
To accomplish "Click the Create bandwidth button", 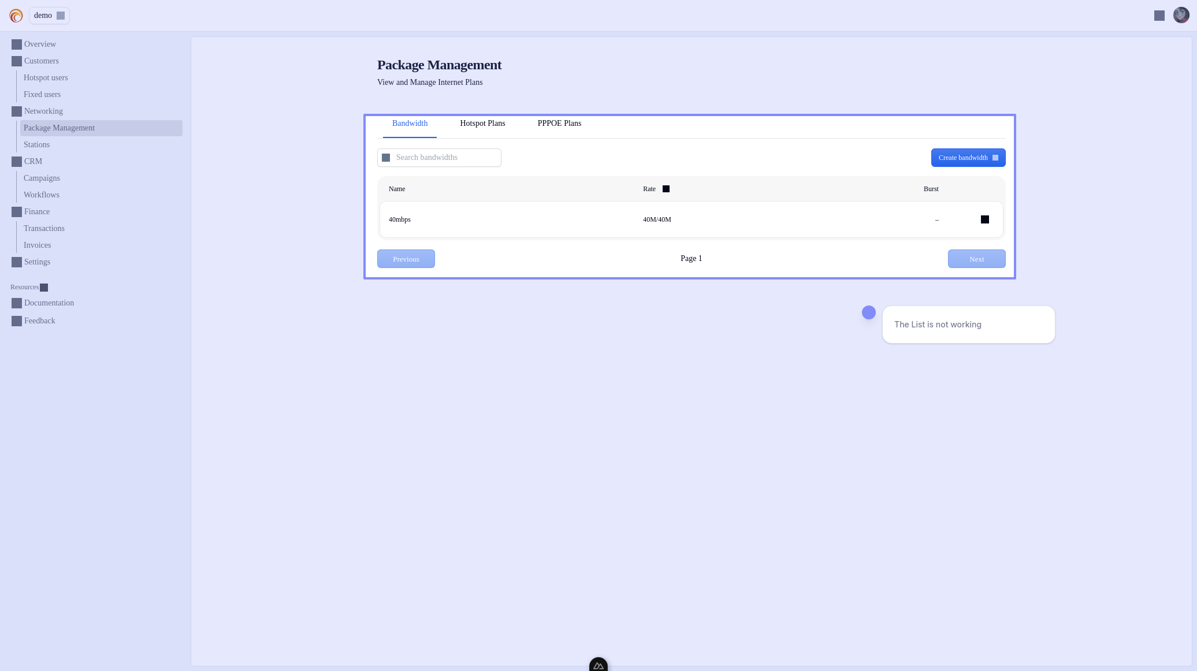I will pyautogui.click(x=968, y=158).
